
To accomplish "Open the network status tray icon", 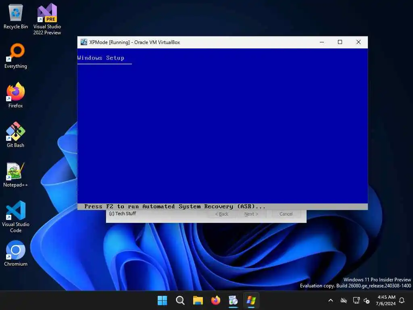I will tap(356, 300).
